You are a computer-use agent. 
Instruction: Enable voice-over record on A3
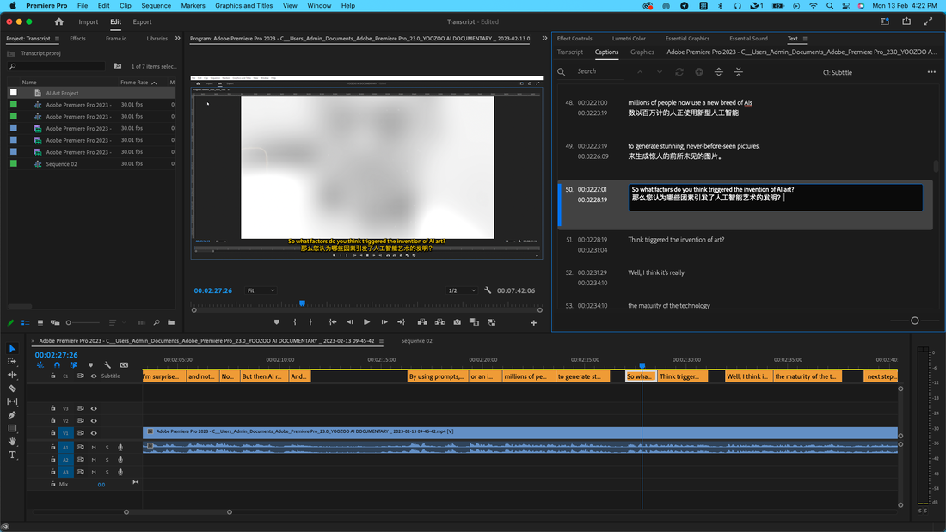point(120,472)
